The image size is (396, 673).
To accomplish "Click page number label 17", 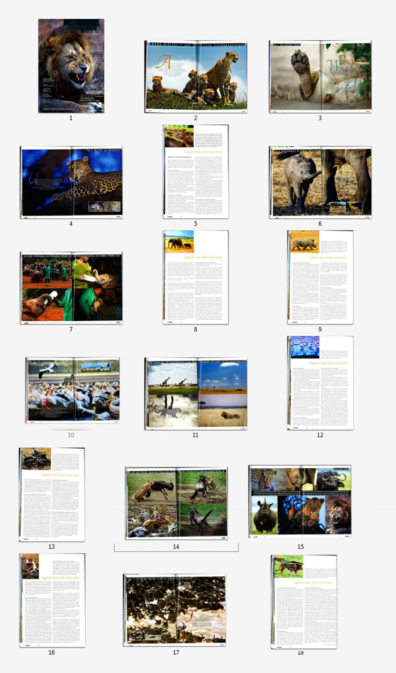I will click(x=176, y=652).
